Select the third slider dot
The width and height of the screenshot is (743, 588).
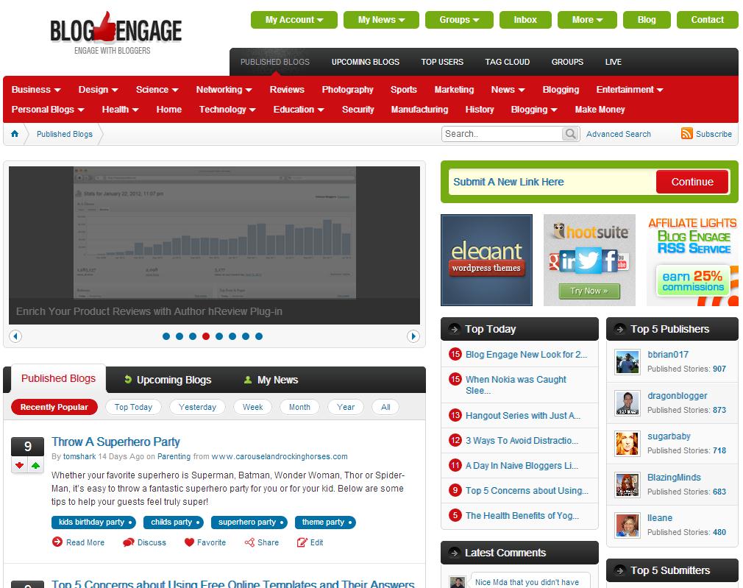(x=193, y=336)
